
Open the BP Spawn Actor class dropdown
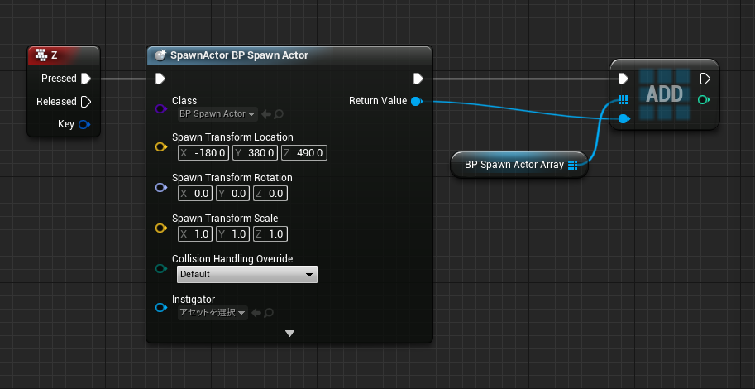click(x=217, y=114)
